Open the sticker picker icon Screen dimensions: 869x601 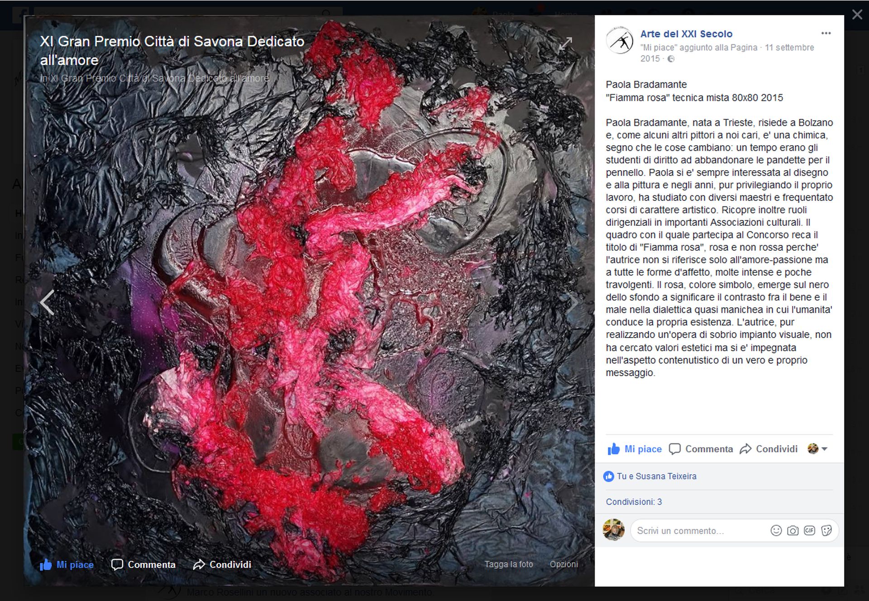[x=826, y=530]
